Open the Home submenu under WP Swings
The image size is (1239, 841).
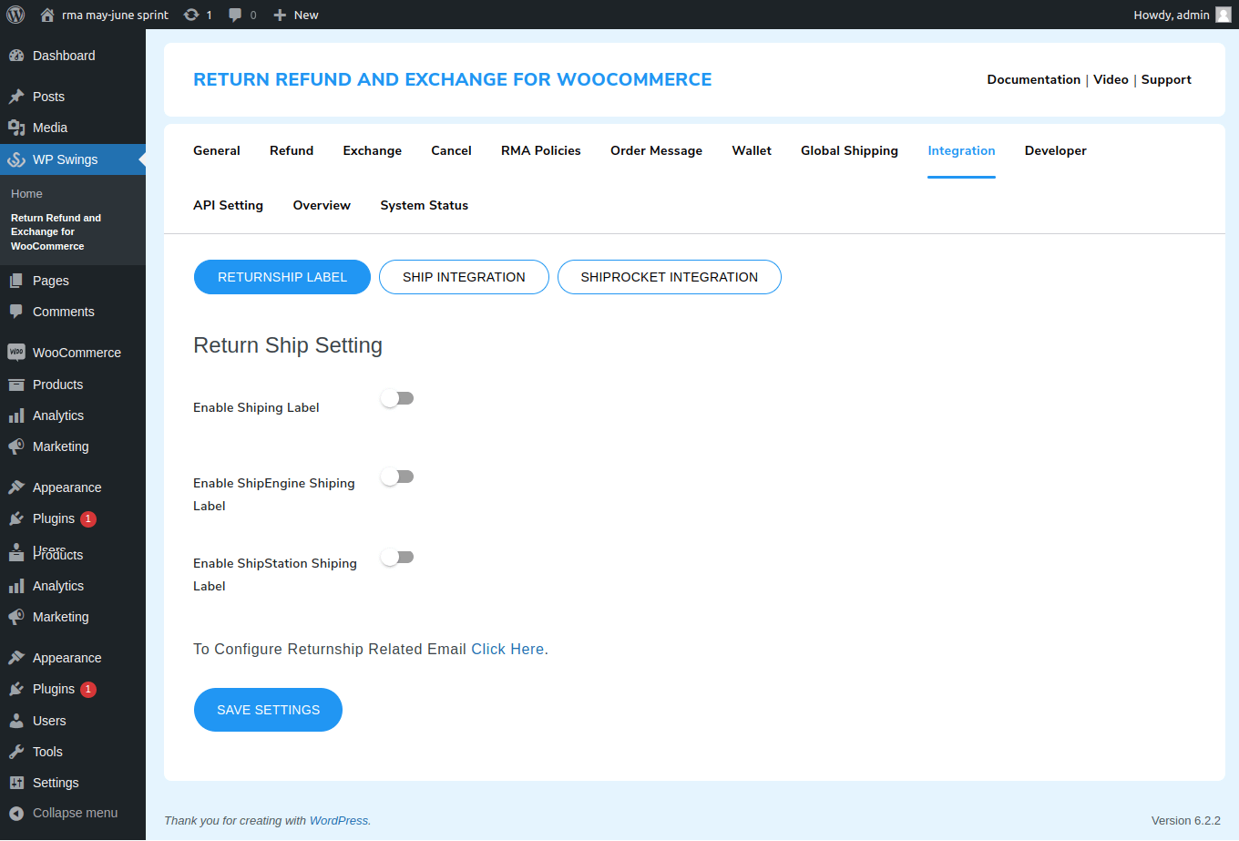(26, 194)
